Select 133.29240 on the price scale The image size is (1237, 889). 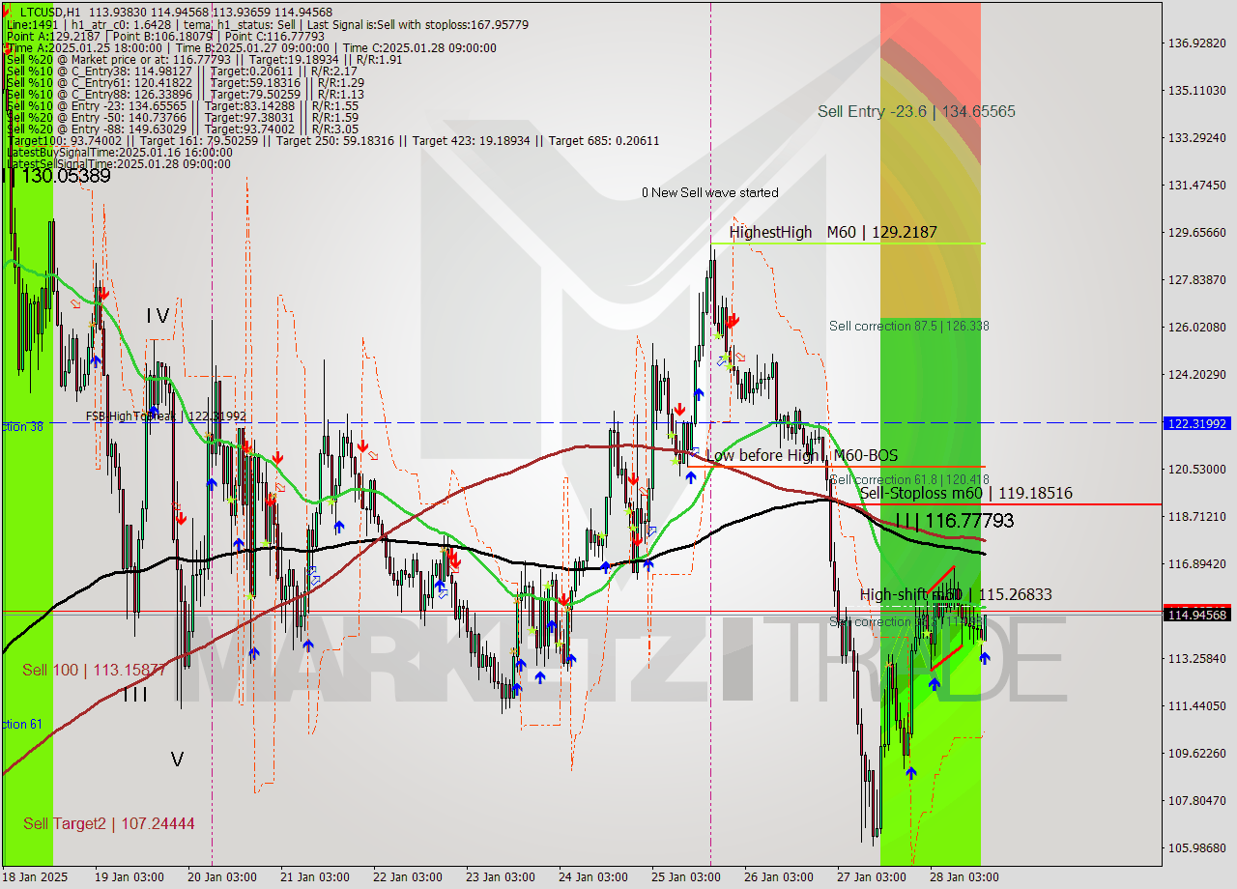pyautogui.click(x=1196, y=137)
